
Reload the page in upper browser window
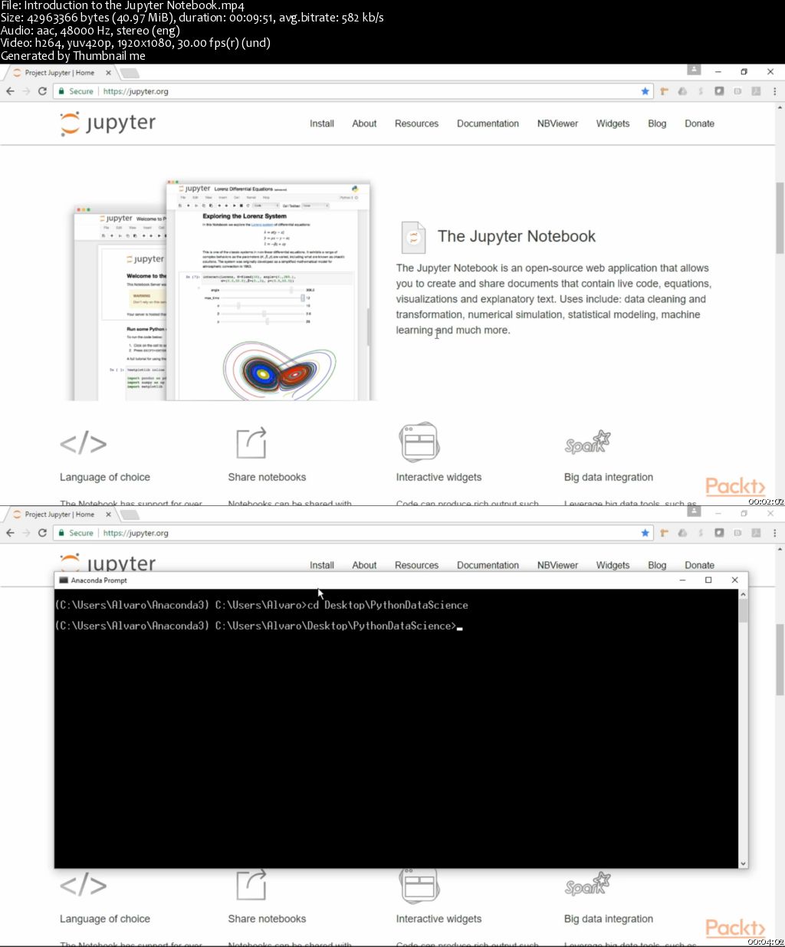(42, 91)
